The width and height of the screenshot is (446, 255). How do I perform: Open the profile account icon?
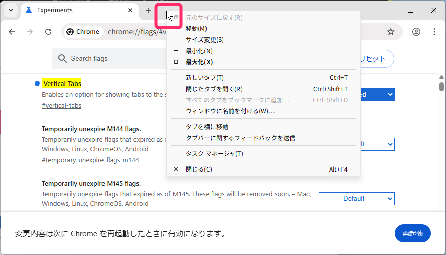pyautogui.click(x=416, y=32)
